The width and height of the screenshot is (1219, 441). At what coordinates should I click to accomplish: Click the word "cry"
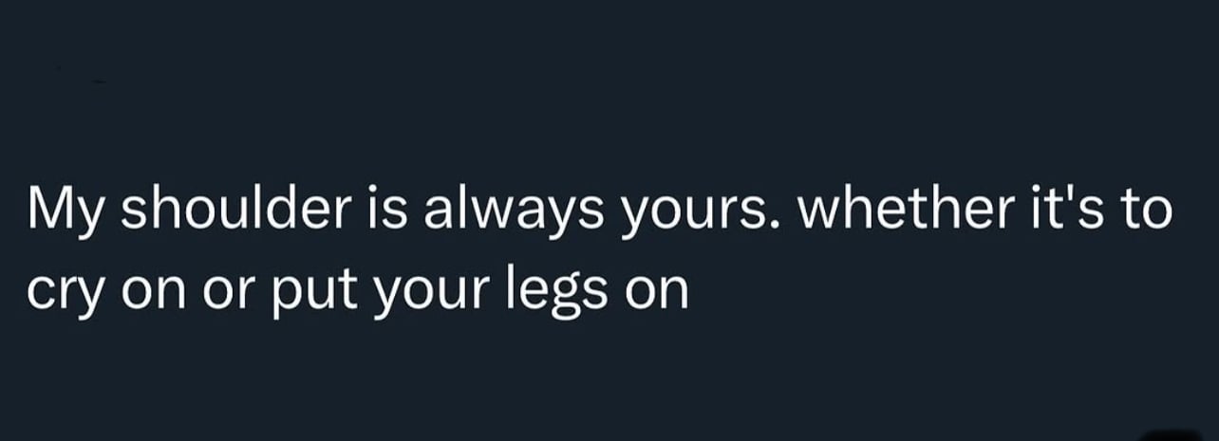tap(63, 292)
